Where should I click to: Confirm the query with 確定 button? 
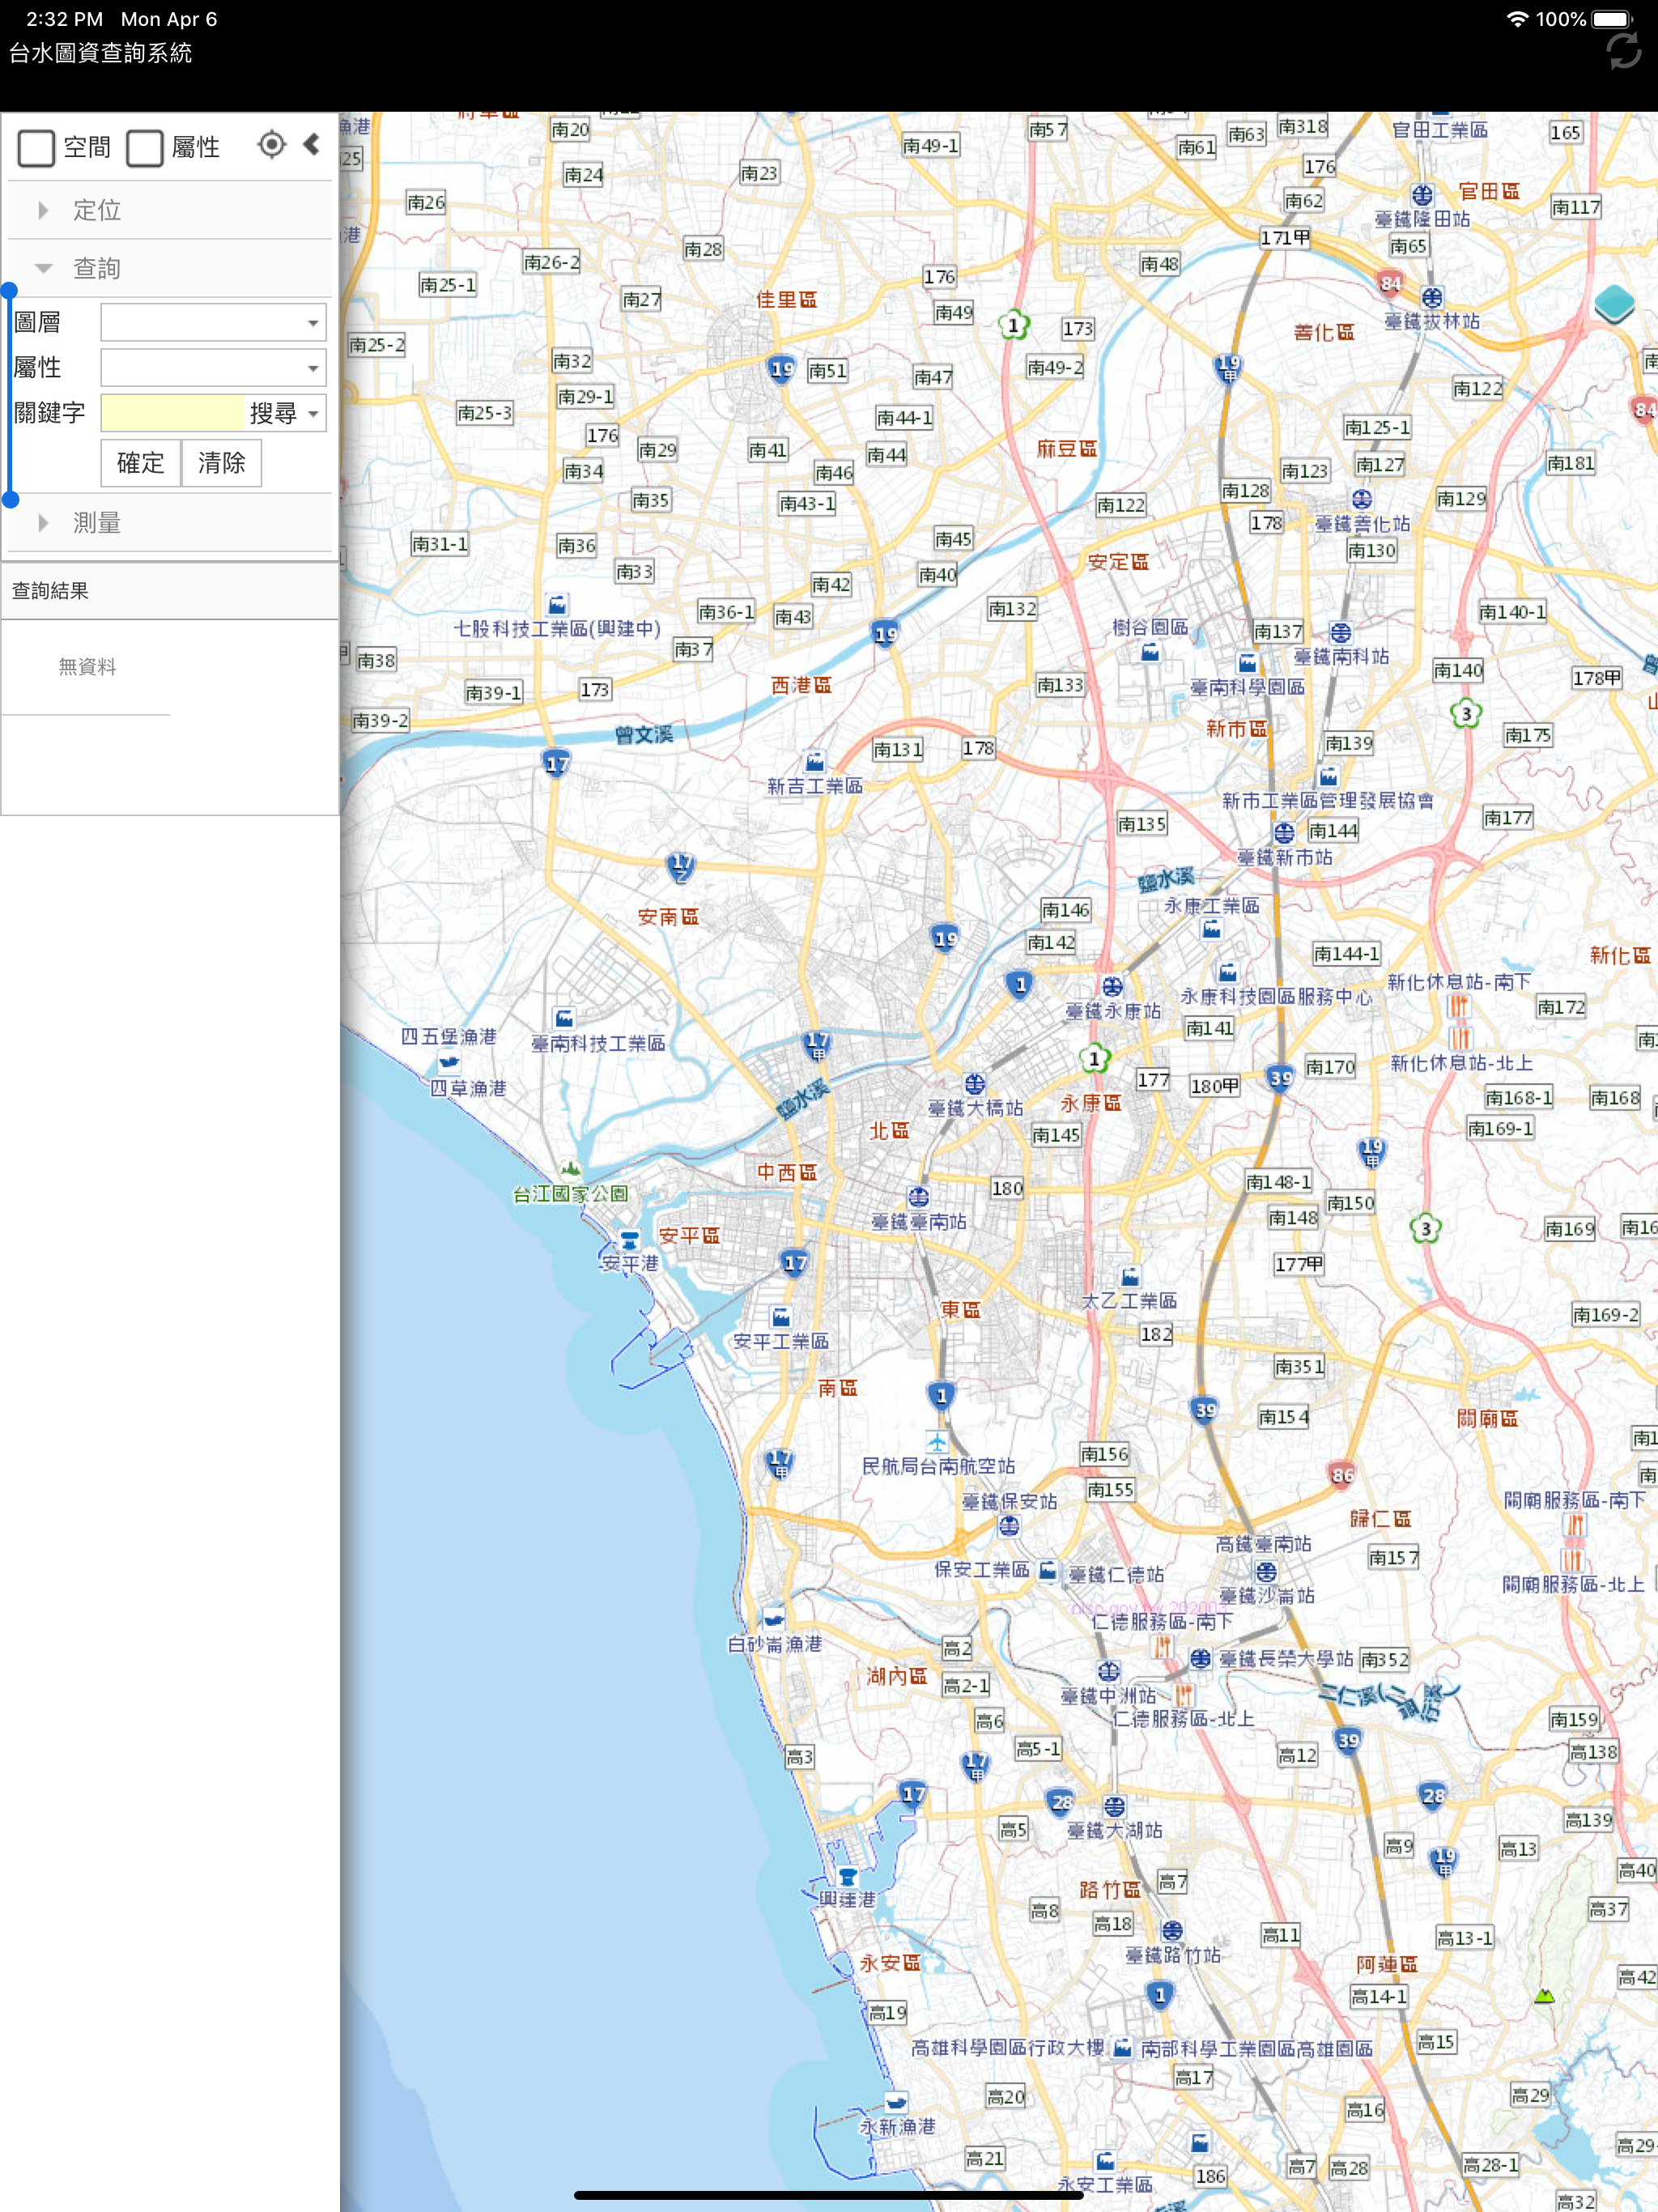pyautogui.click(x=141, y=463)
